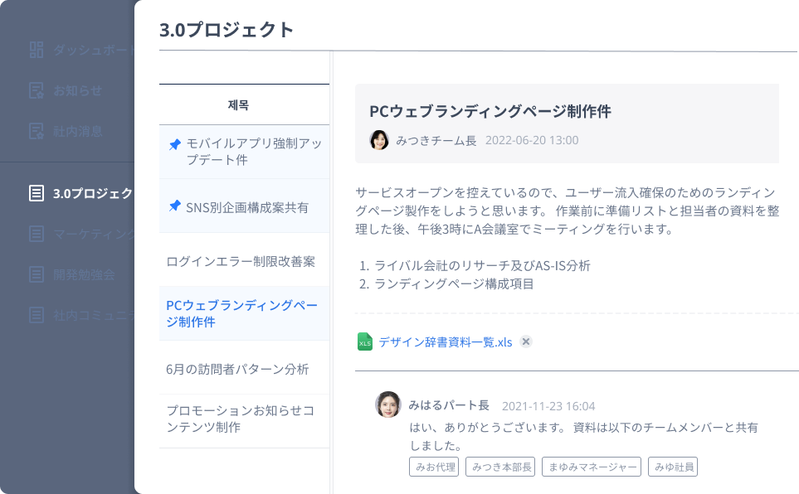799x494 pixels.
Task: Click the まゆみマネージャー member tag
Action: [x=592, y=467]
